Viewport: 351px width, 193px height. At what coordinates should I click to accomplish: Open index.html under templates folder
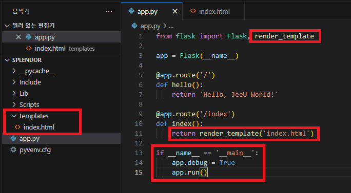(39, 127)
